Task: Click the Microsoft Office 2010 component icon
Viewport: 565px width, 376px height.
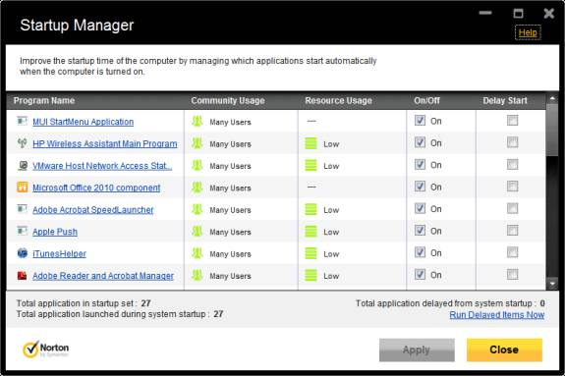Action: tap(23, 187)
